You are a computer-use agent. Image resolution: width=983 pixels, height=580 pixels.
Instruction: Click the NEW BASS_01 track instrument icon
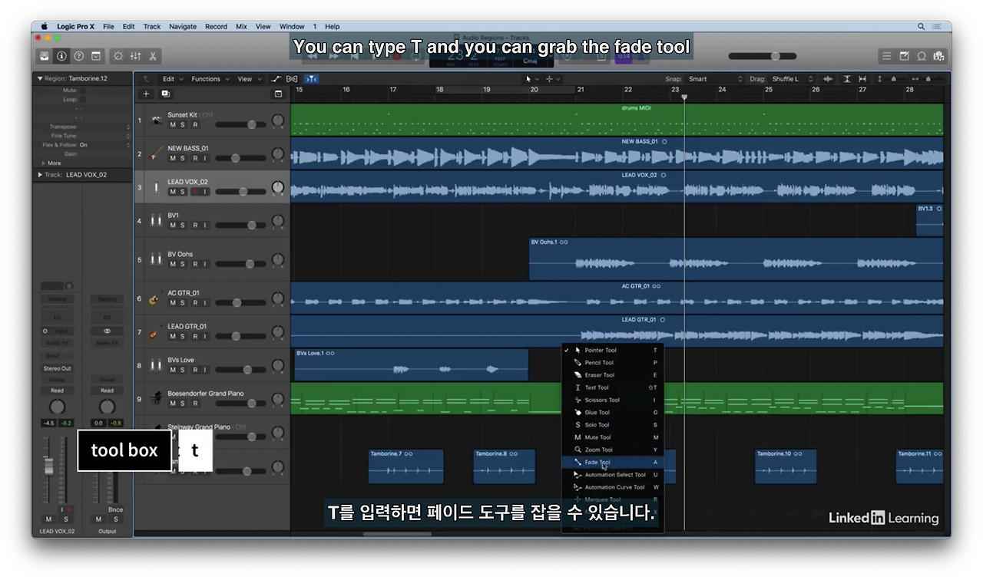pyautogui.click(x=157, y=153)
